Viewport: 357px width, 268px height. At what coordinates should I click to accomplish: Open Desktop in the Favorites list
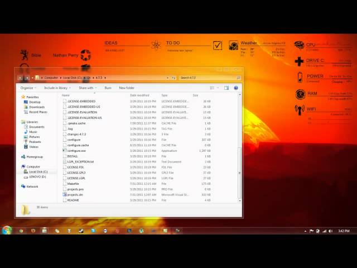35,102
